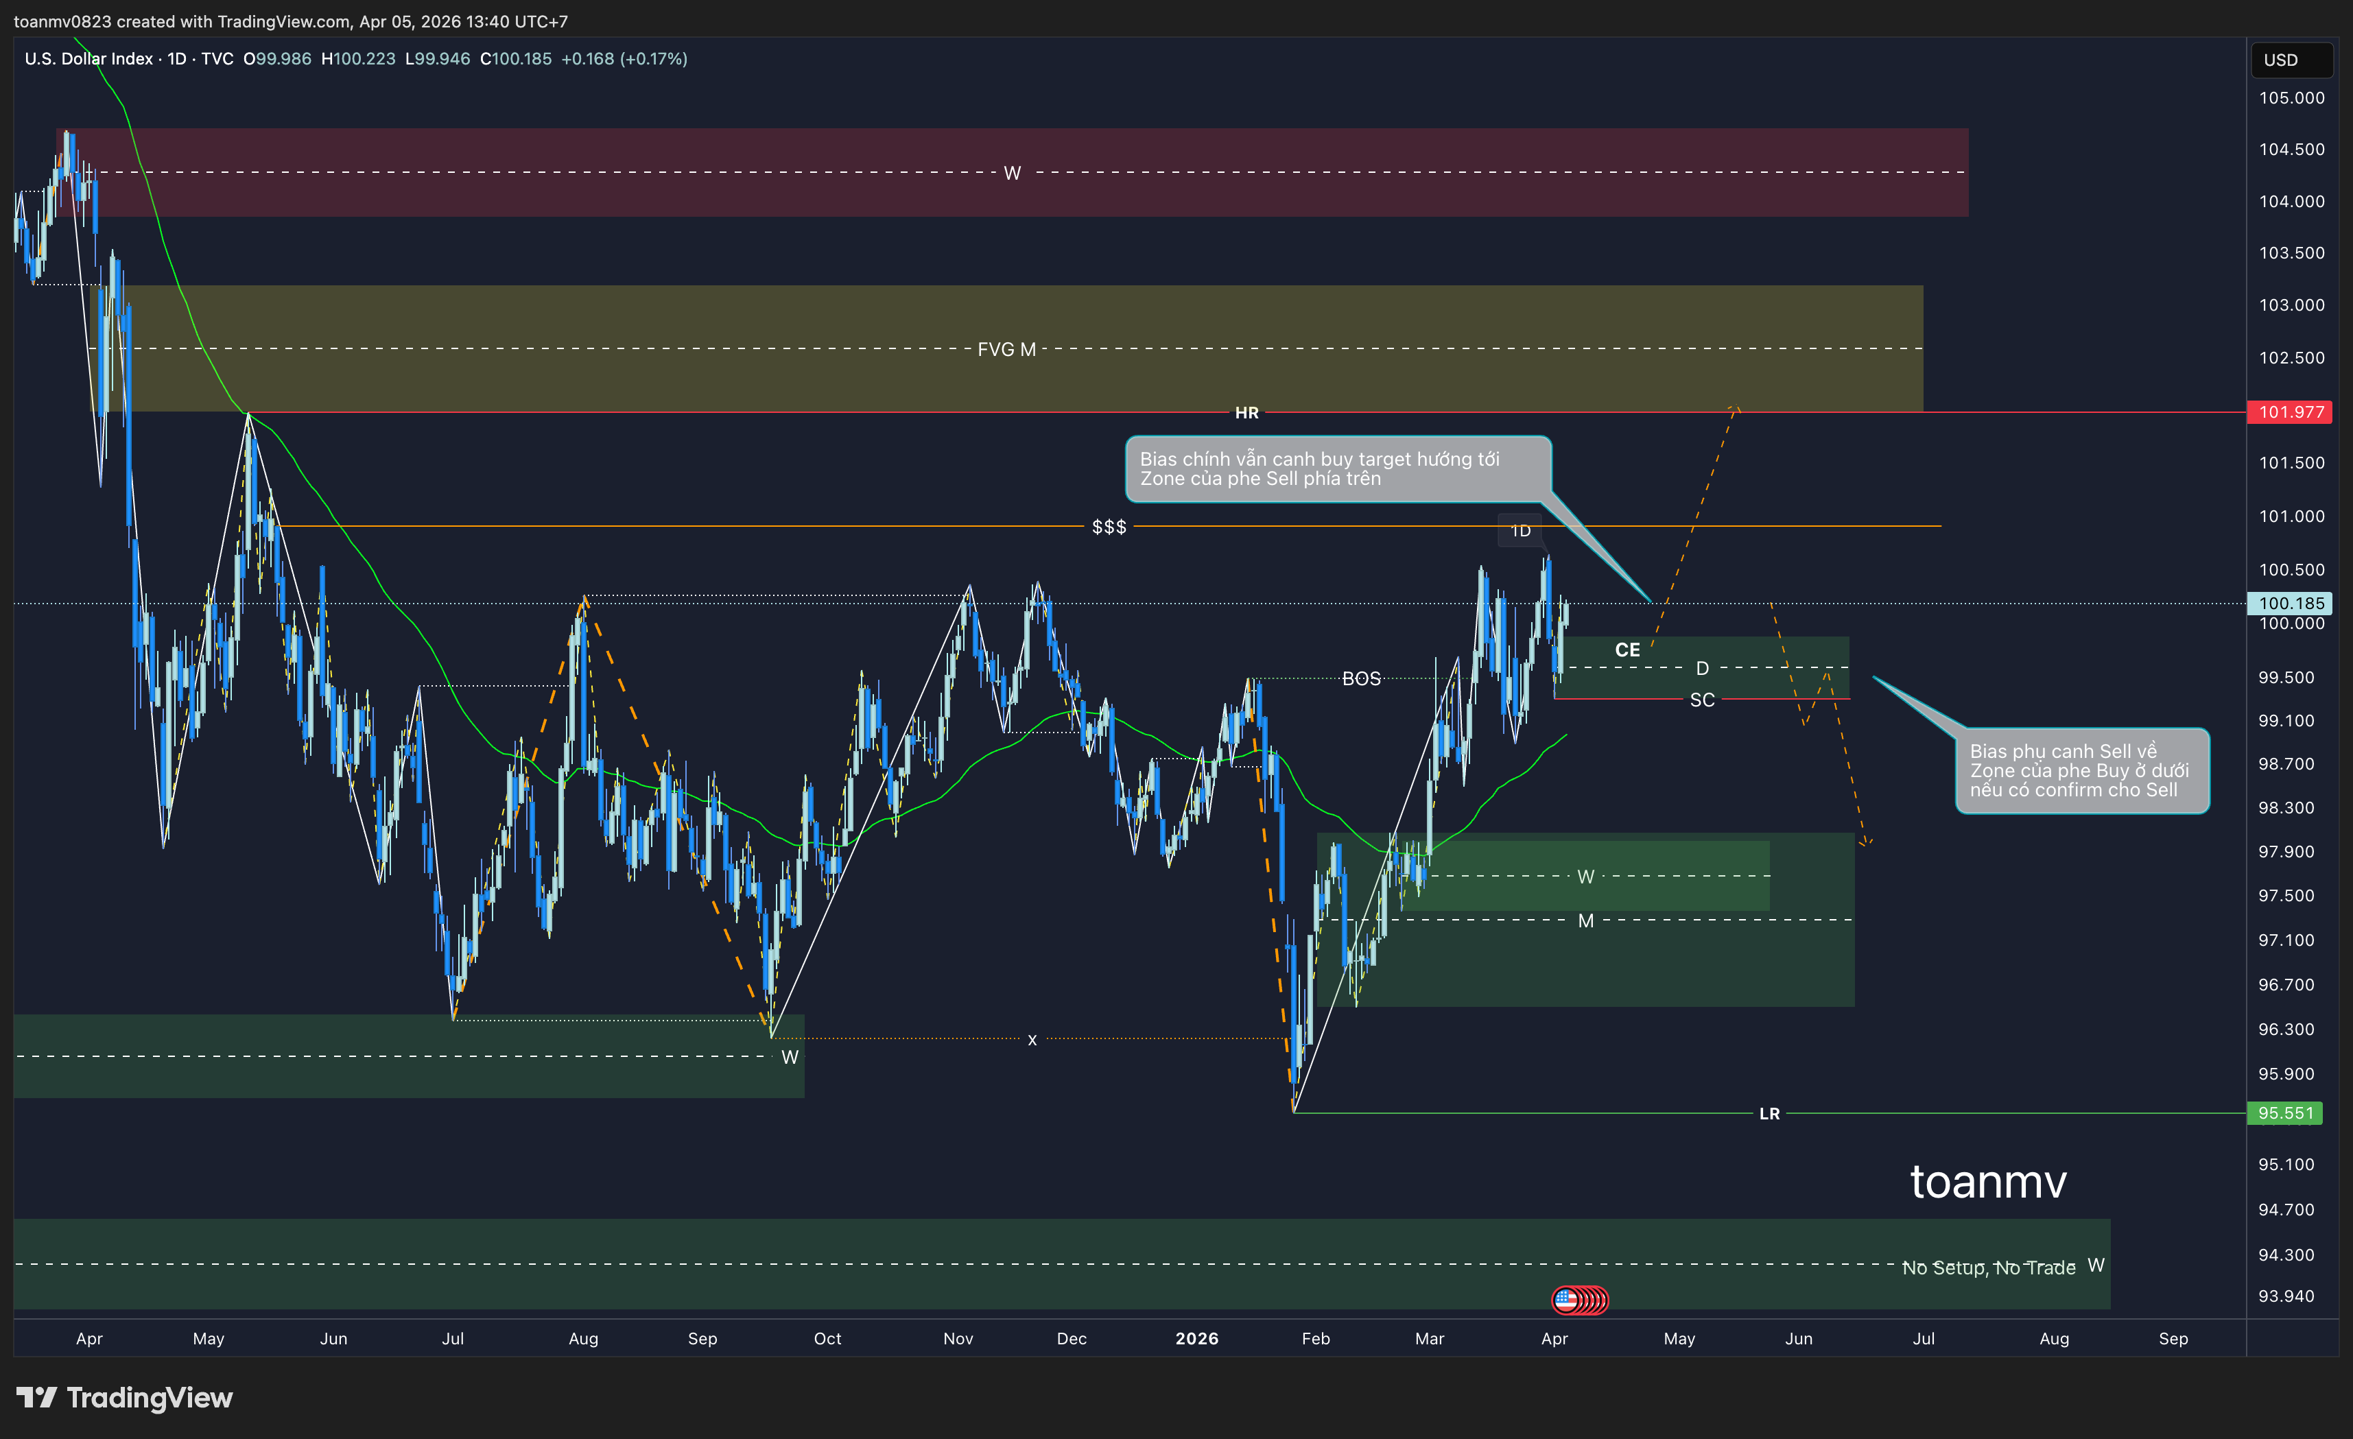Click the 'Bias phụ canh Sell' callout
The width and height of the screenshot is (2353, 1439).
[x=2082, y=770]
